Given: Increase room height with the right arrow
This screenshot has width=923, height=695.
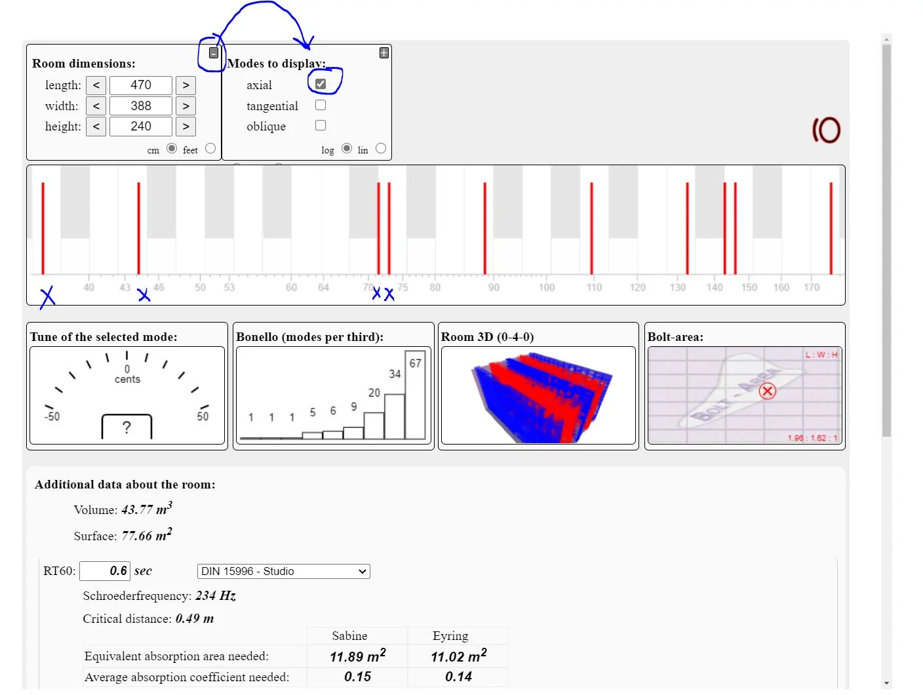Looking at the screenshot, I should pyautogui.click(x=186, y=127).
